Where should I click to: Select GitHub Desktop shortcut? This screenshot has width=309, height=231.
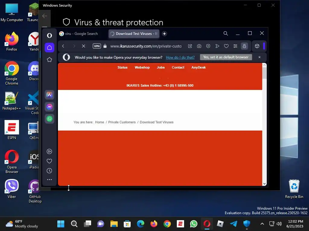click(x=35, y=191)
